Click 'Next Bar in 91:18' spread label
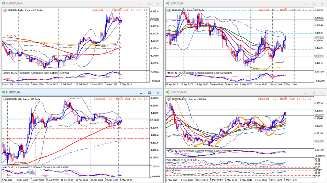 [x=120, y=99]
